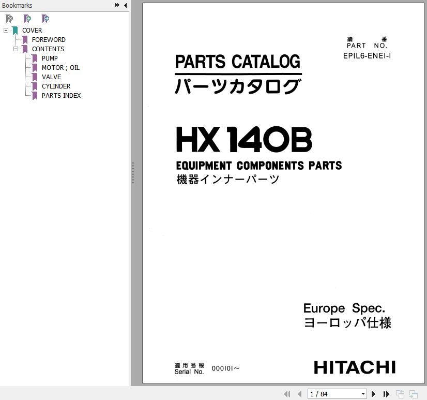427x400 pixels.
Task: Click the MOTOR ; OIL bookmark ribbon icon
Action: 35,68
